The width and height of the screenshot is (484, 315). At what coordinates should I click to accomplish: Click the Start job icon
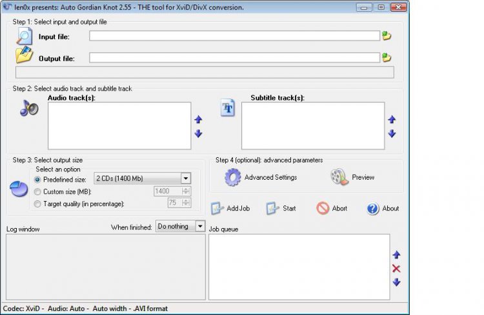272,208
